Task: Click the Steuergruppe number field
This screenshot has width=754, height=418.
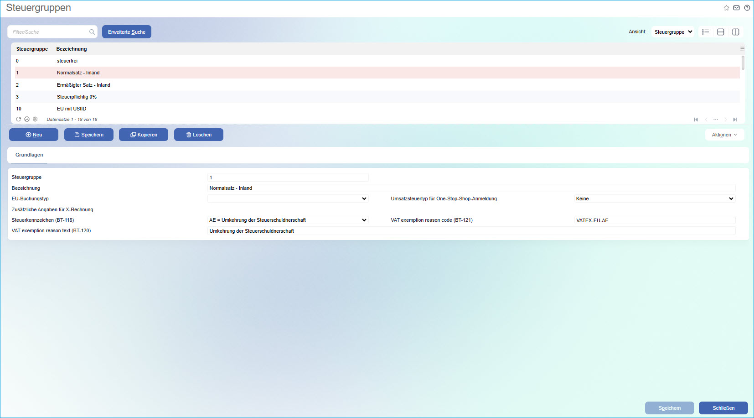Action: (288, 178)
